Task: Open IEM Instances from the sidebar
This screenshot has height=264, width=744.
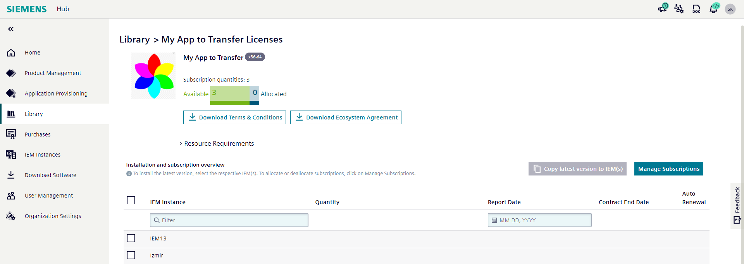Action: pos(43,155)
